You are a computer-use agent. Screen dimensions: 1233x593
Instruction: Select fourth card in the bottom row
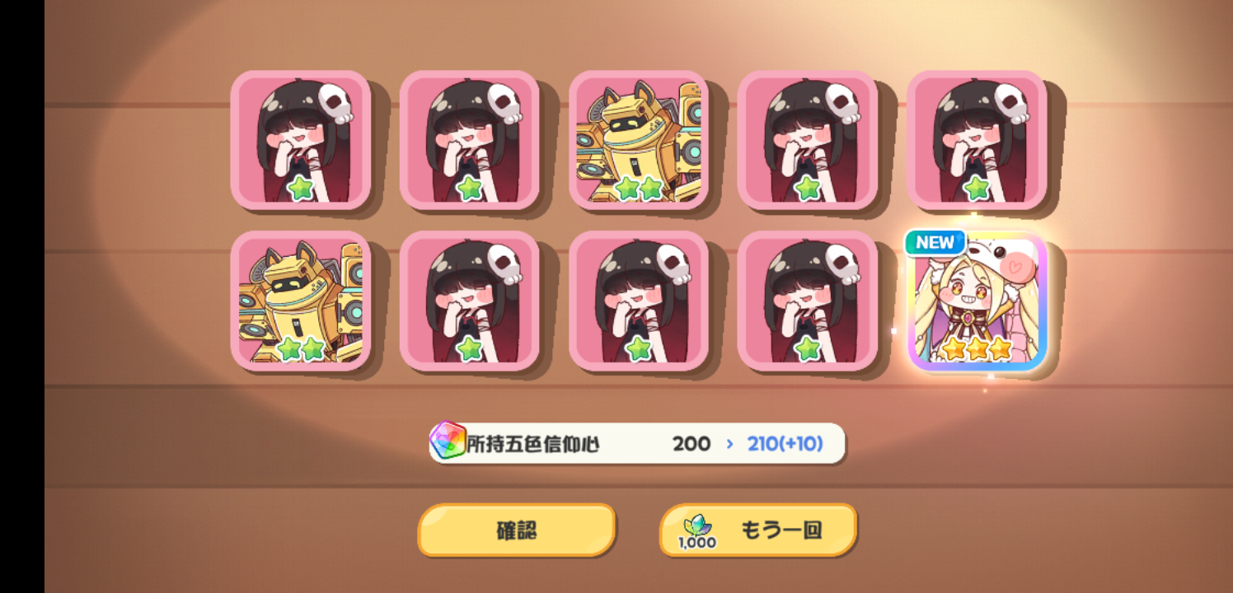[808, 301]
